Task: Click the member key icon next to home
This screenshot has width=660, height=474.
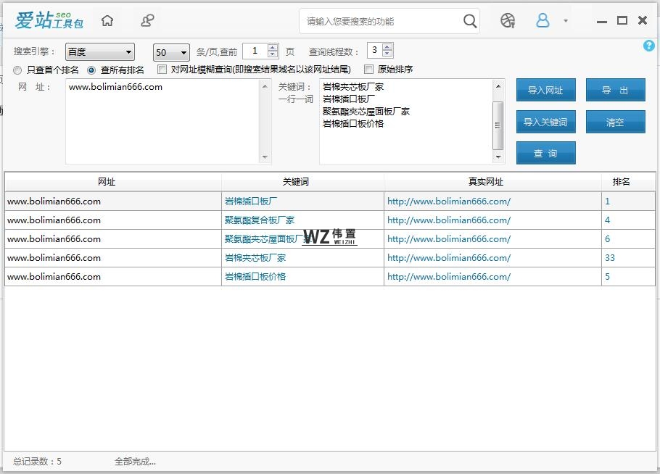Action: pyautogui.click(x=147, y=21)
